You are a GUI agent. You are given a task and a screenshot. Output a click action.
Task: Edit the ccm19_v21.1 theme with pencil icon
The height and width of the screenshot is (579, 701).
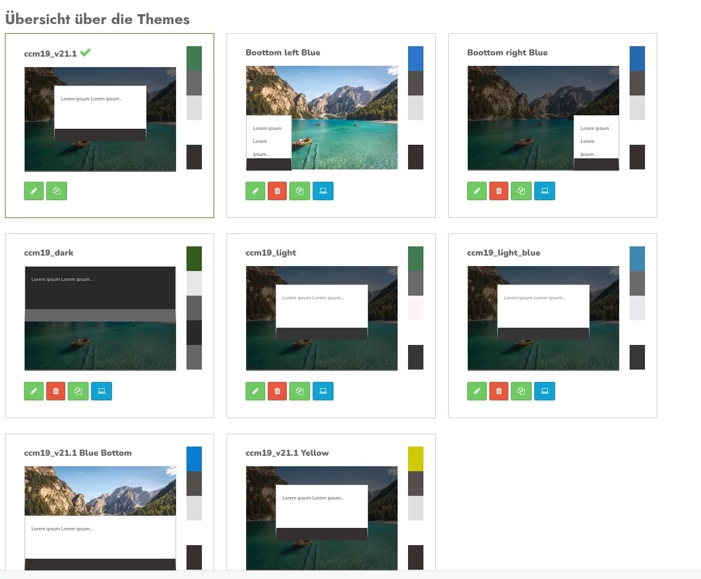(x=34, y=191)
